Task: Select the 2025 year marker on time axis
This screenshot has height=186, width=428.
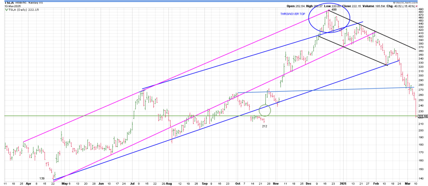Action: [x=343, y=183]
